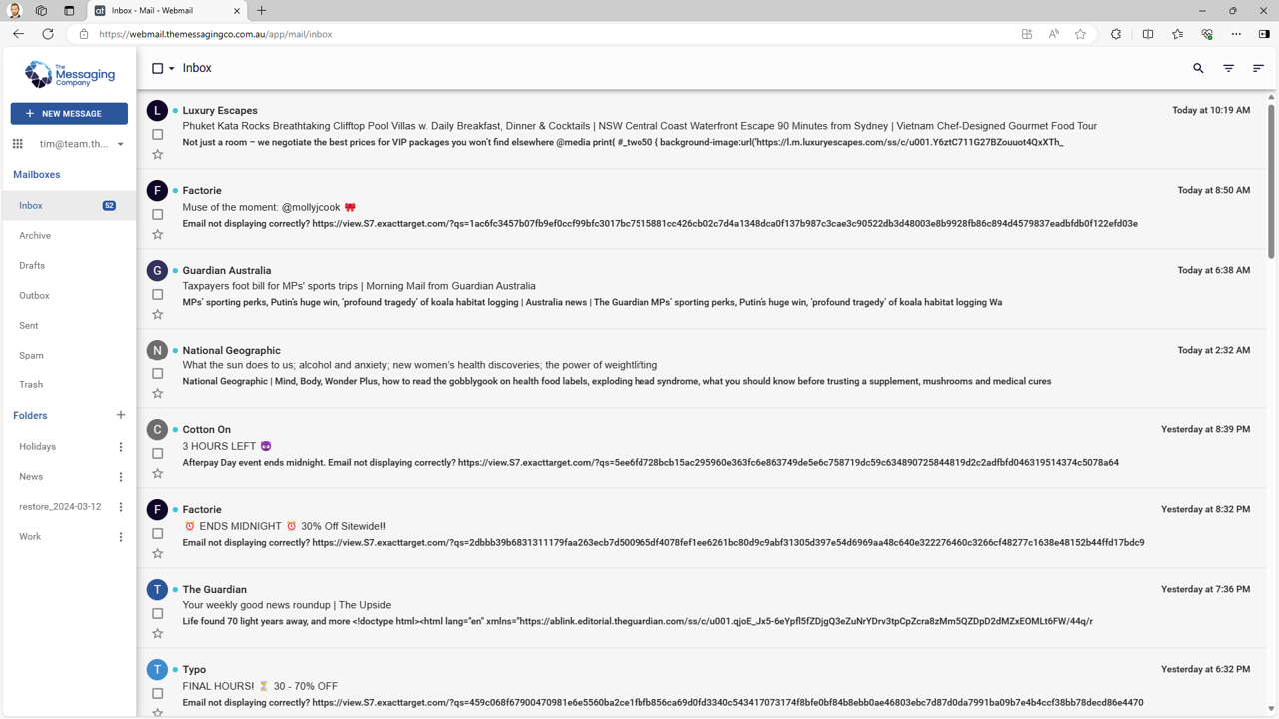This screenshot has height=719, width=1279.
Task: Check the Cotton On email checkbox
Action: click(157, 453)
